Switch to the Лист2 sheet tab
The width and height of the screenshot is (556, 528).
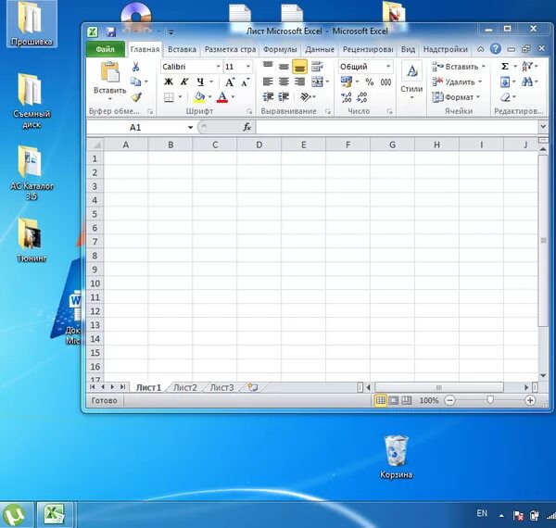click(185, 388)
